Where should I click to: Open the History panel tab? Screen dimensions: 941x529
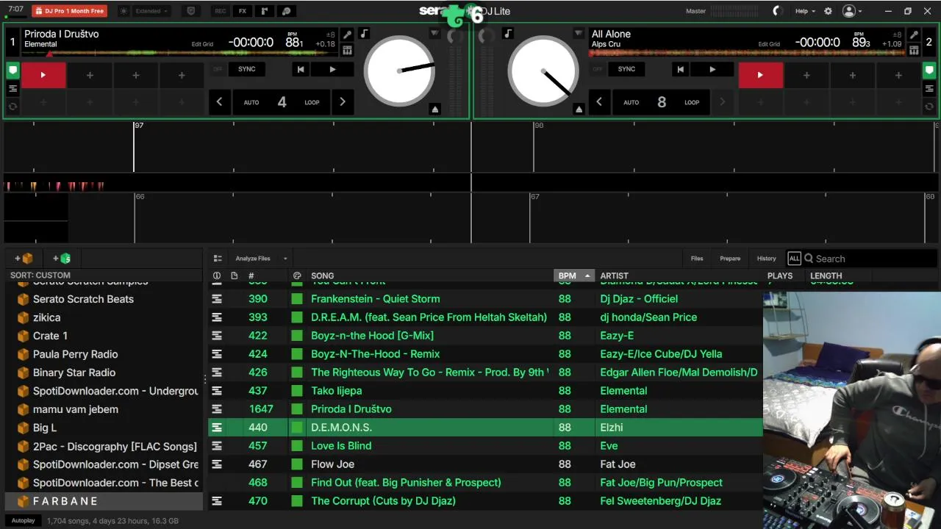point(766,259)
